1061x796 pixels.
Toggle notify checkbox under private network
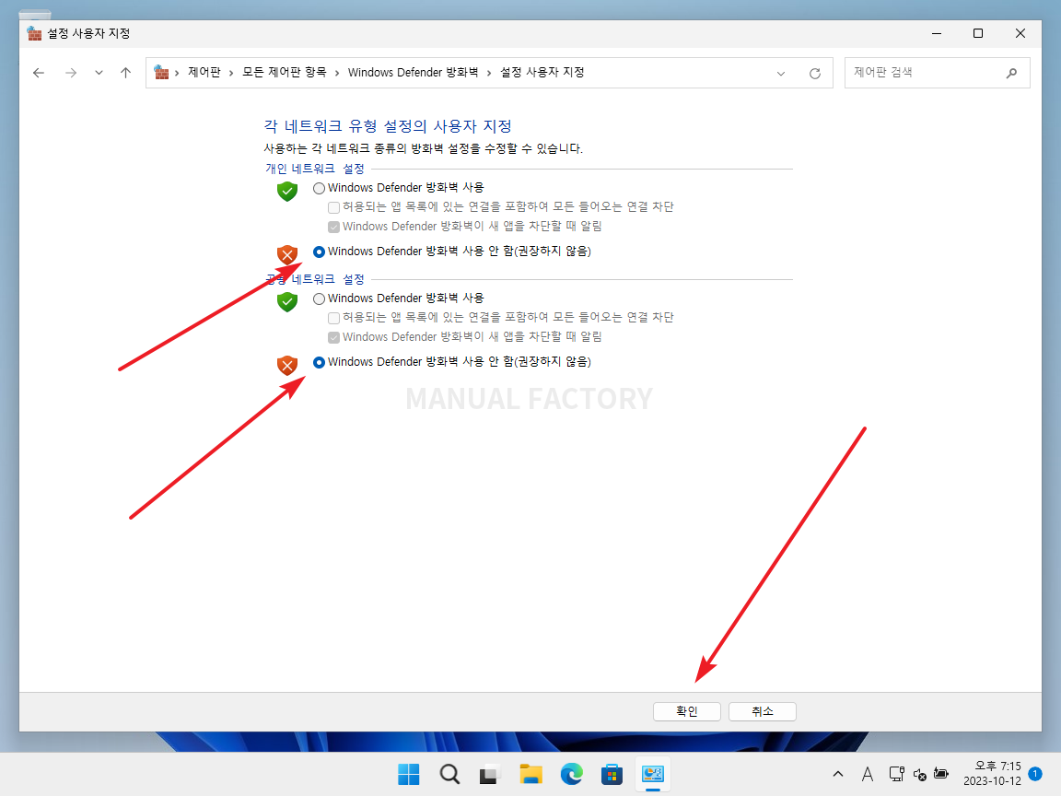[x=333, y=227]
